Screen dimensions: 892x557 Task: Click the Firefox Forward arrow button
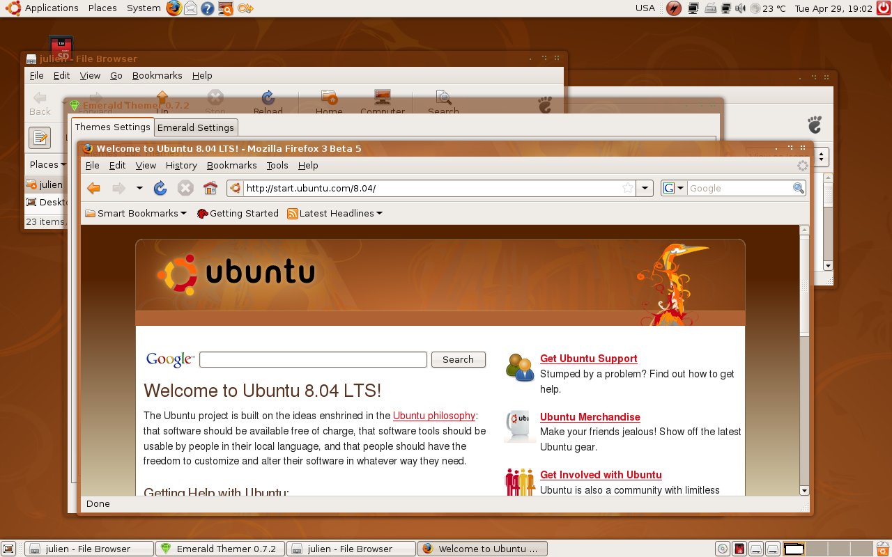pyautogui.click(x=118, y=188)
